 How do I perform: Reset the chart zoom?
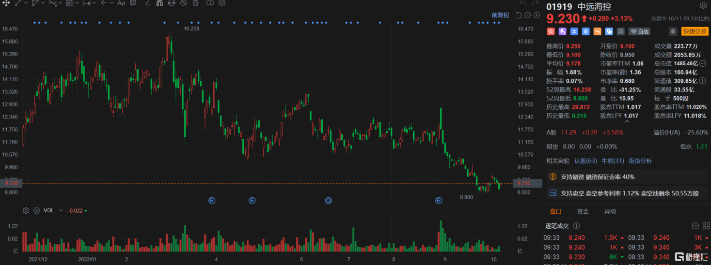coord(519,15)
